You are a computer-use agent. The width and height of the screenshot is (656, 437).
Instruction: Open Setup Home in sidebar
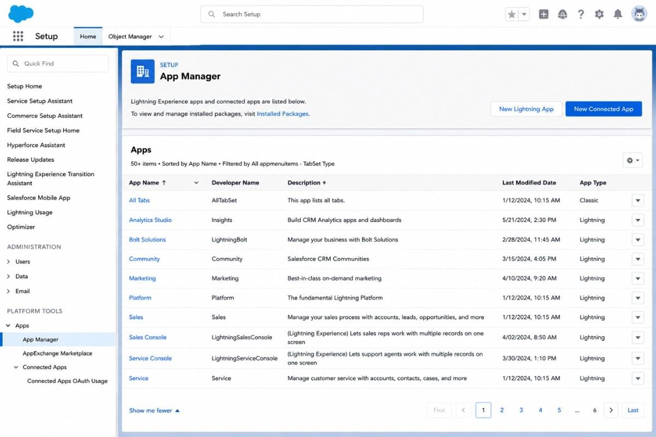(x=25, y=86)
